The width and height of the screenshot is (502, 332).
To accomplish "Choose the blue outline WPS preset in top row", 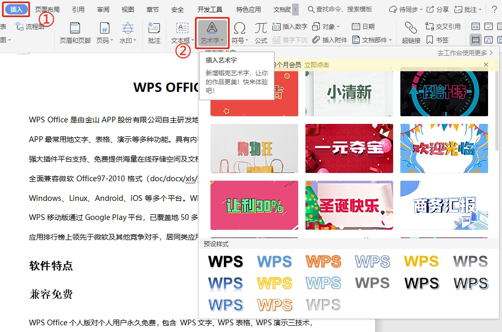I will coord(373,261).
